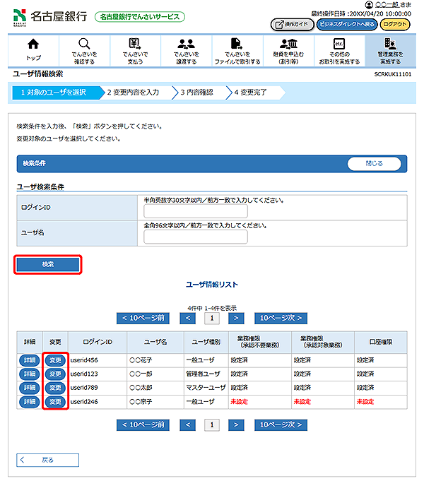Click the 操作ガイド button
The width and height of the screenshot is (424, 481).
point(292,24)
